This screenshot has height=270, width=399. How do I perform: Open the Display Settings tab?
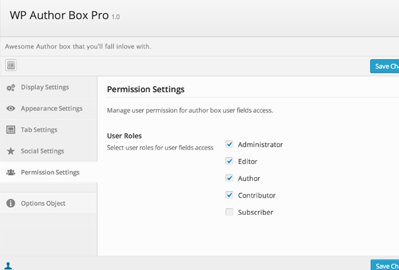point(49,88)
